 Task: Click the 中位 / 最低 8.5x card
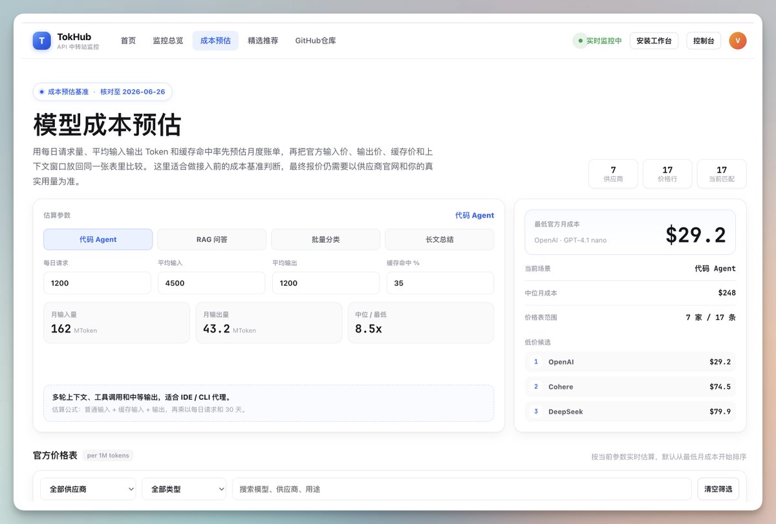coord(421,322)
